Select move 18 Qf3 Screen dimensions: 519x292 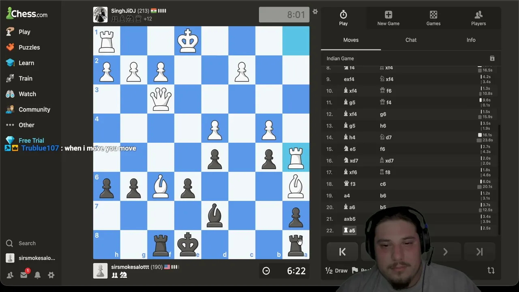pos(349,184)
